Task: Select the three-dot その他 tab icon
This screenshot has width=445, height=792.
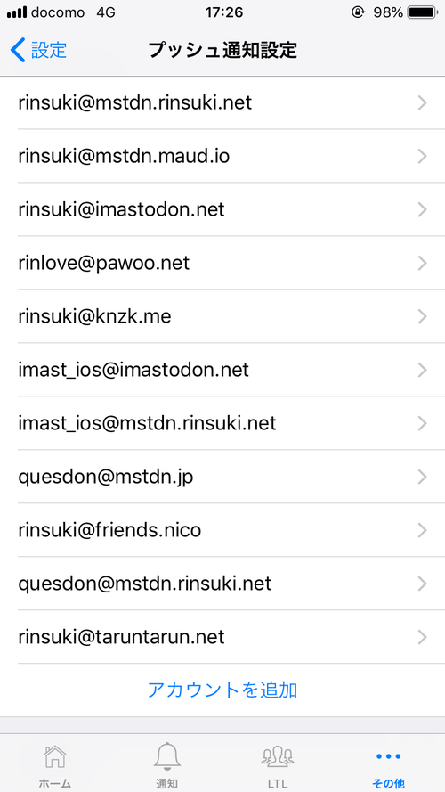Action: click(389, 756)
